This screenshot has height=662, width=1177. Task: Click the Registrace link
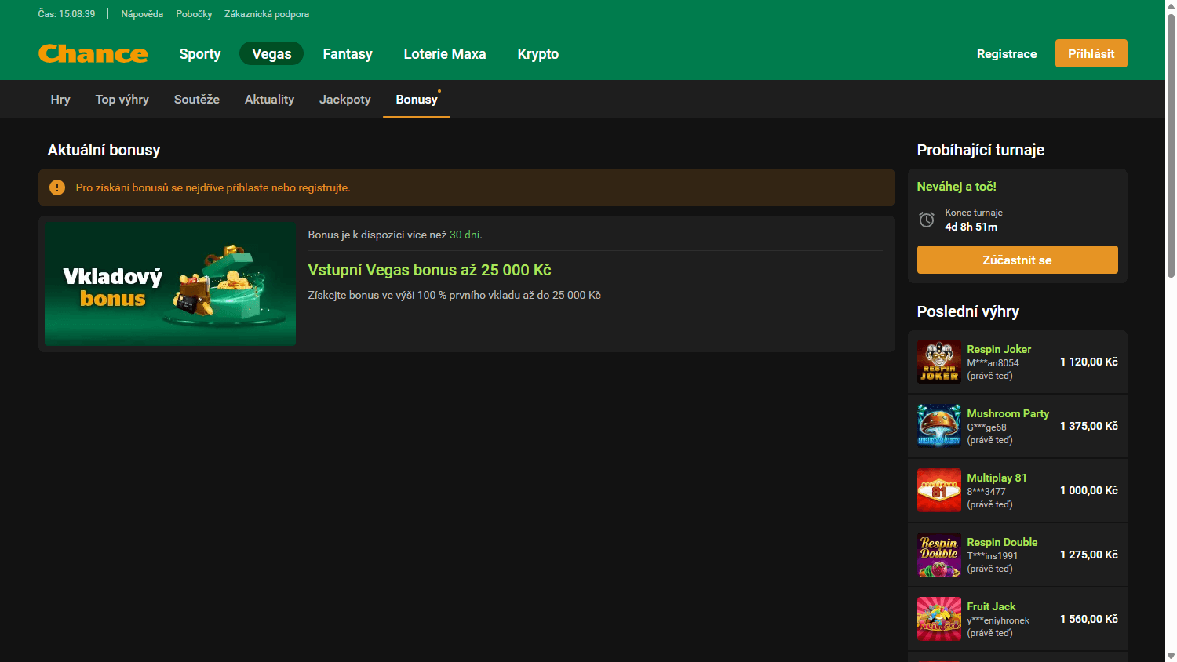pos(1007,53)
